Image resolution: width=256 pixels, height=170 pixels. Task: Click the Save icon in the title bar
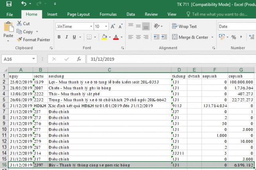(x=9, y=4)
